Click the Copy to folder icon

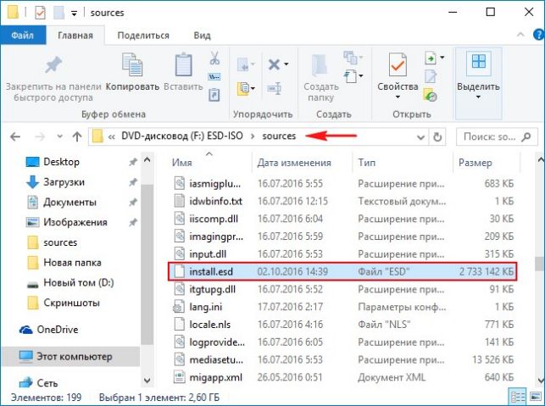tap(243, 89)
